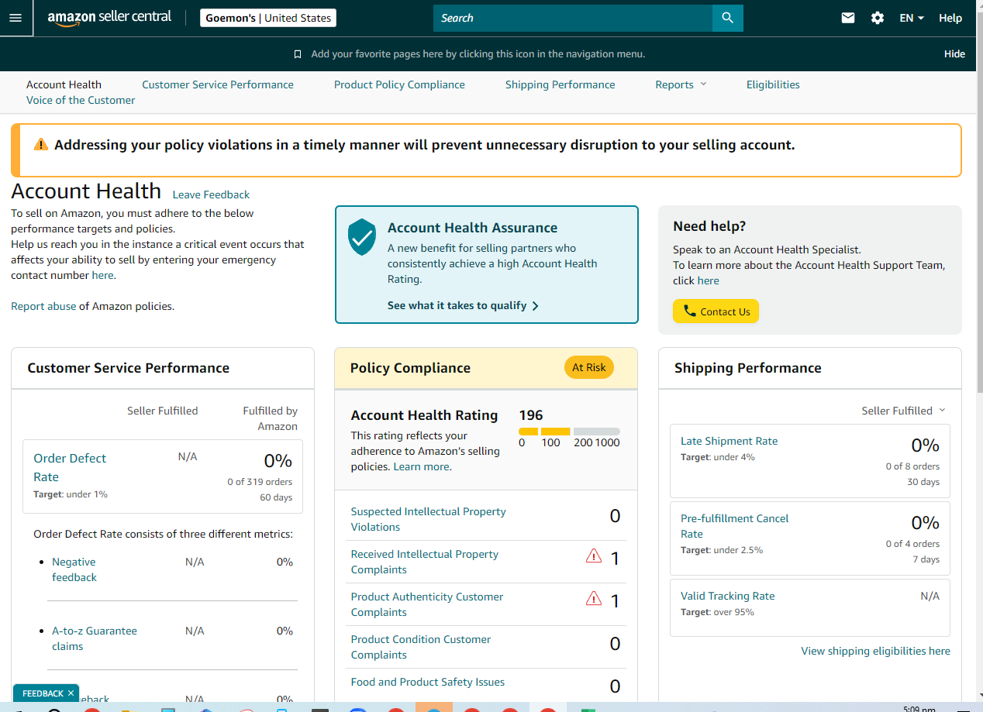Open the Valid Tracking Rate metric
Viewport: 983px width, 712px height.
click(x=727, y=596)
